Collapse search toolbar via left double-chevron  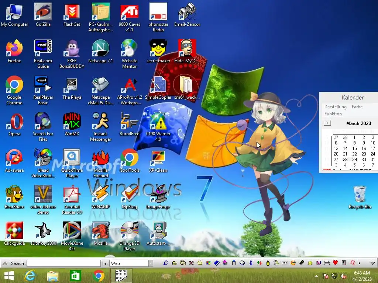tap(5, 263)
